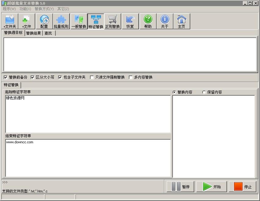
Task: Check the 多内容替换 checkbox
Action: [x=131, y=77]
